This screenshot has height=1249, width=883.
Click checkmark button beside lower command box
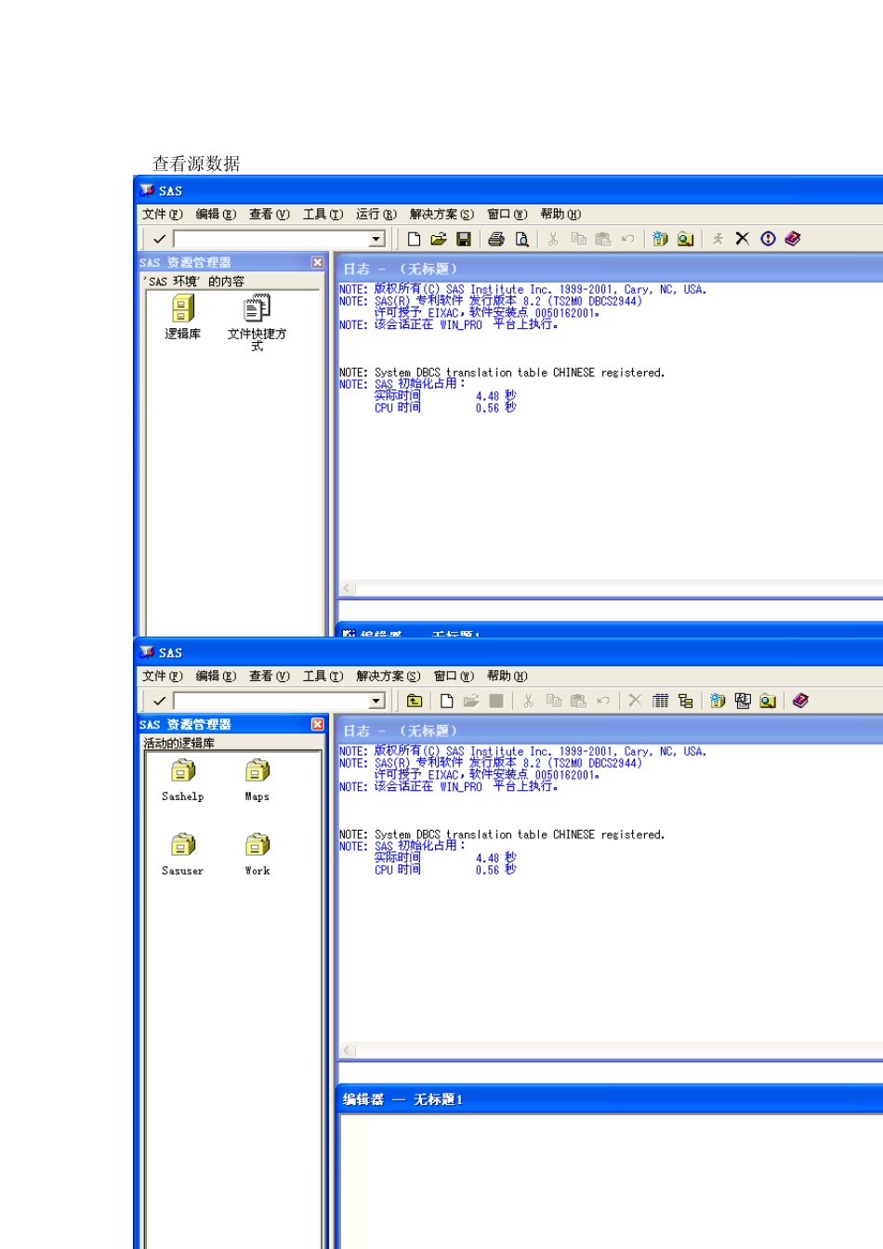(x=159, y=701)
